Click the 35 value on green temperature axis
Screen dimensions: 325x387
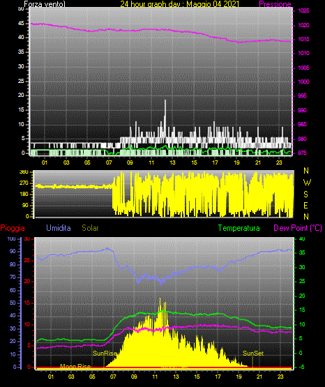click(302, 252)
